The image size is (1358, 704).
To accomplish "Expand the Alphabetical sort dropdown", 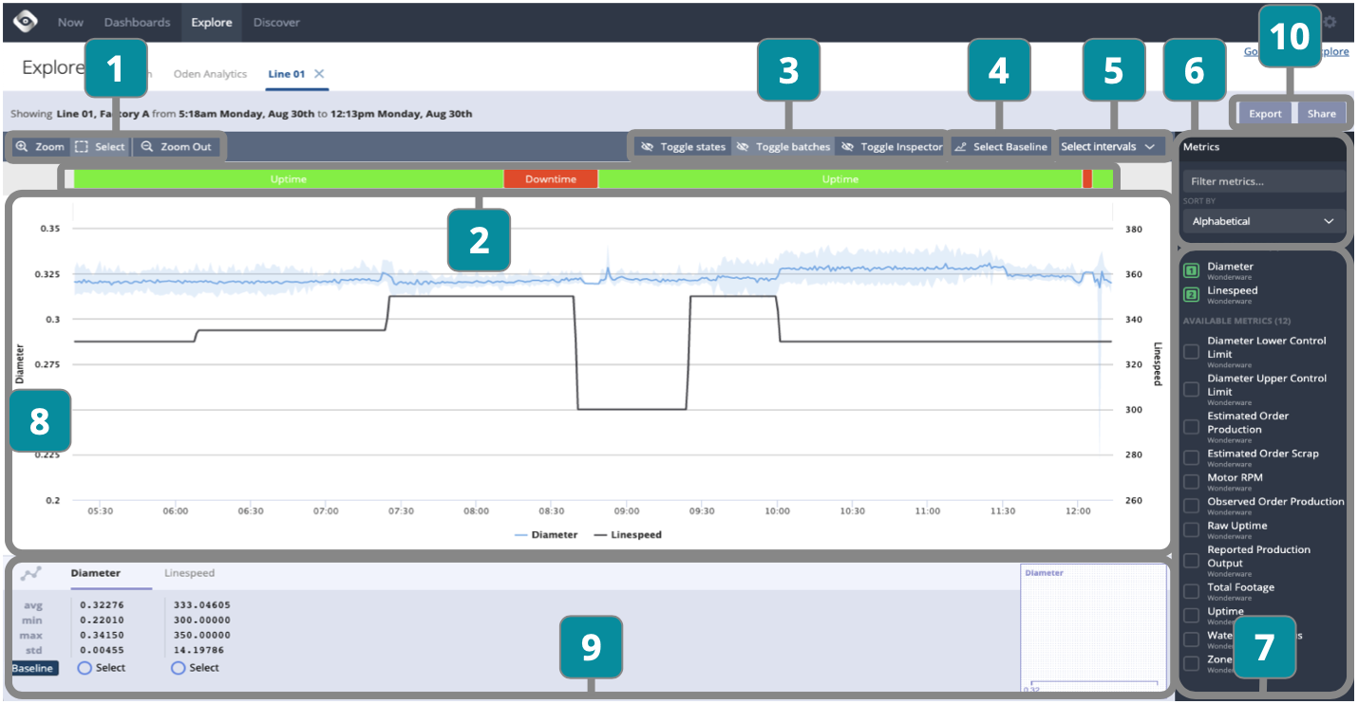I will [x=1262, y=221].
